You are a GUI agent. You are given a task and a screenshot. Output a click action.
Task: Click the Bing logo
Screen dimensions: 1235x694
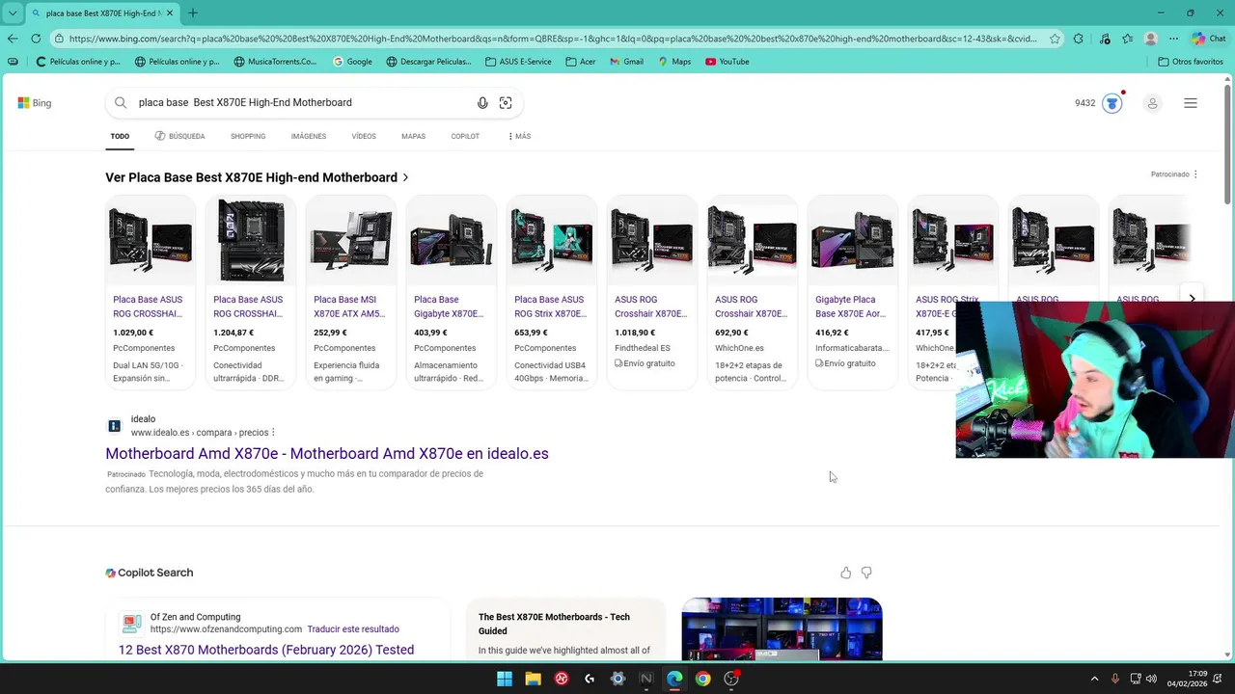click(34, 103)
